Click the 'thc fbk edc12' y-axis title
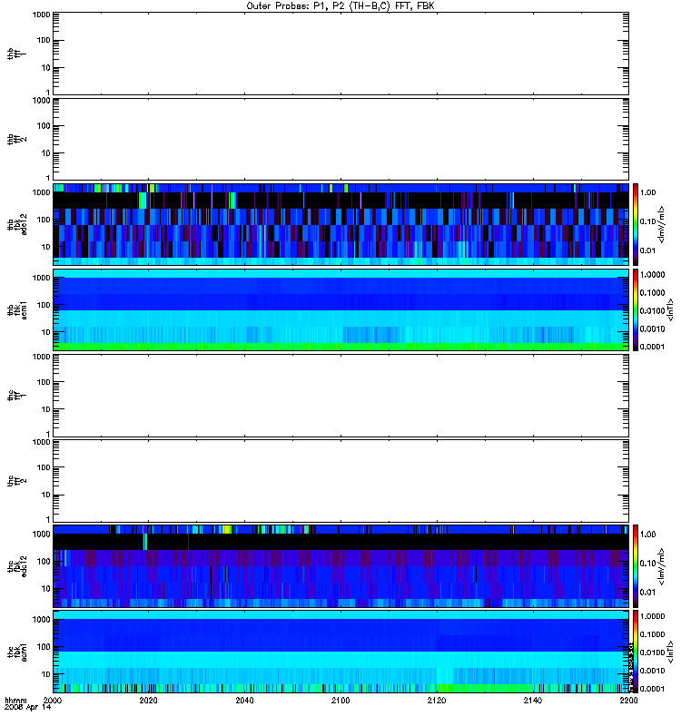The width and height of the screenshot is (681, 726). (x=17, y=565)
